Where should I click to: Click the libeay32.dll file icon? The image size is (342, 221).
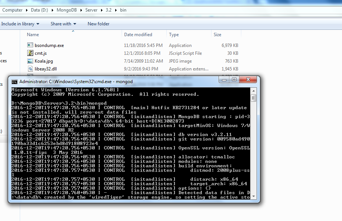click(x=31, y=69)
